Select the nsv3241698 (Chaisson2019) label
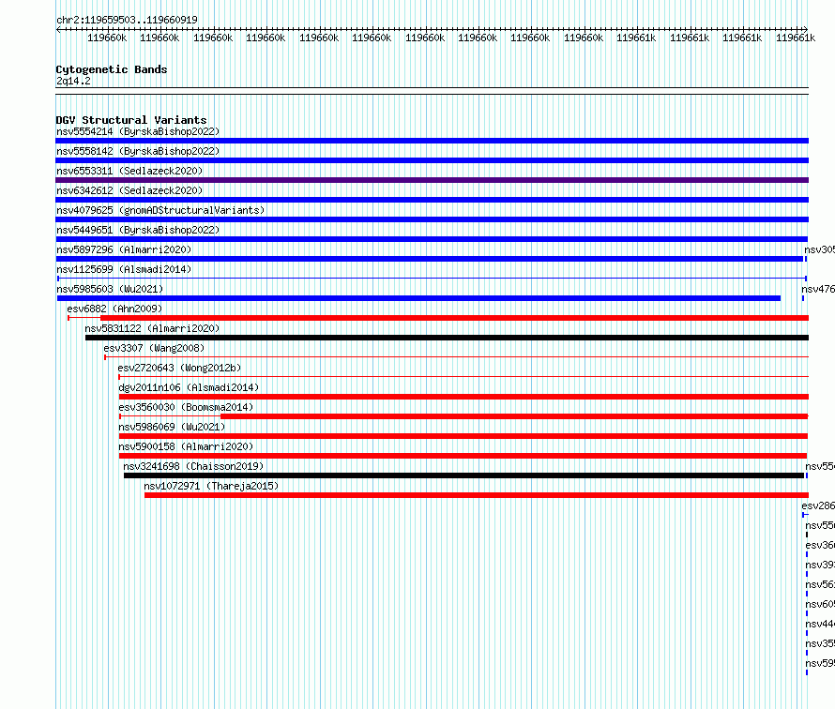 (193, 466)
